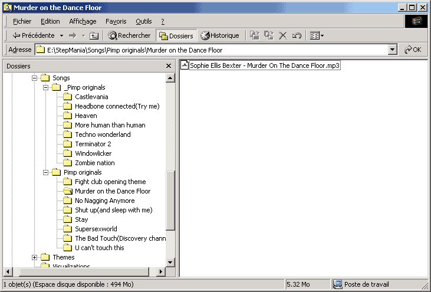
Task: Select the Supersexworld folder
Action: coord(96,229)
